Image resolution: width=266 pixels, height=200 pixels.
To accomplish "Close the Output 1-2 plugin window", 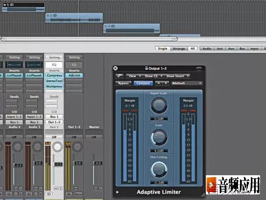I will click(116, 68).
